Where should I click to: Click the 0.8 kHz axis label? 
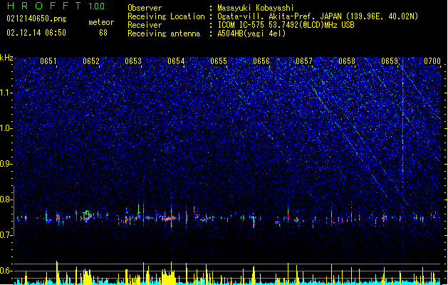coord(6,199)
